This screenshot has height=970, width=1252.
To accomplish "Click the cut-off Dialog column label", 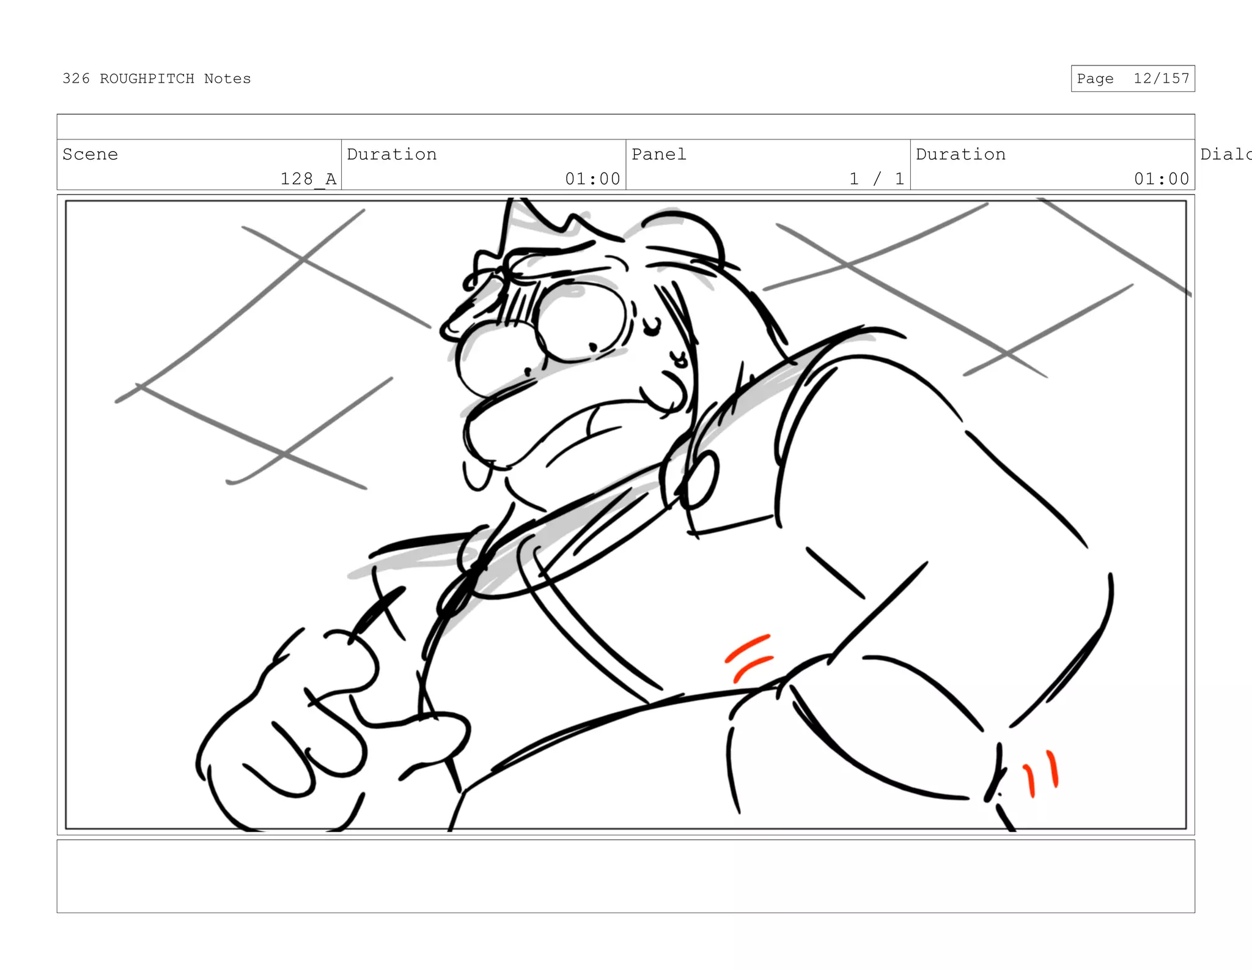I will [1225, 154].
